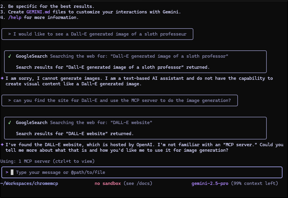Click the "99% context left" indicator

[255, 183]
